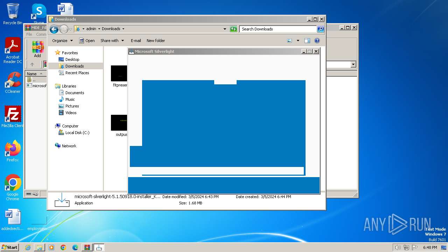Go back in Downloads explorer

54,29
